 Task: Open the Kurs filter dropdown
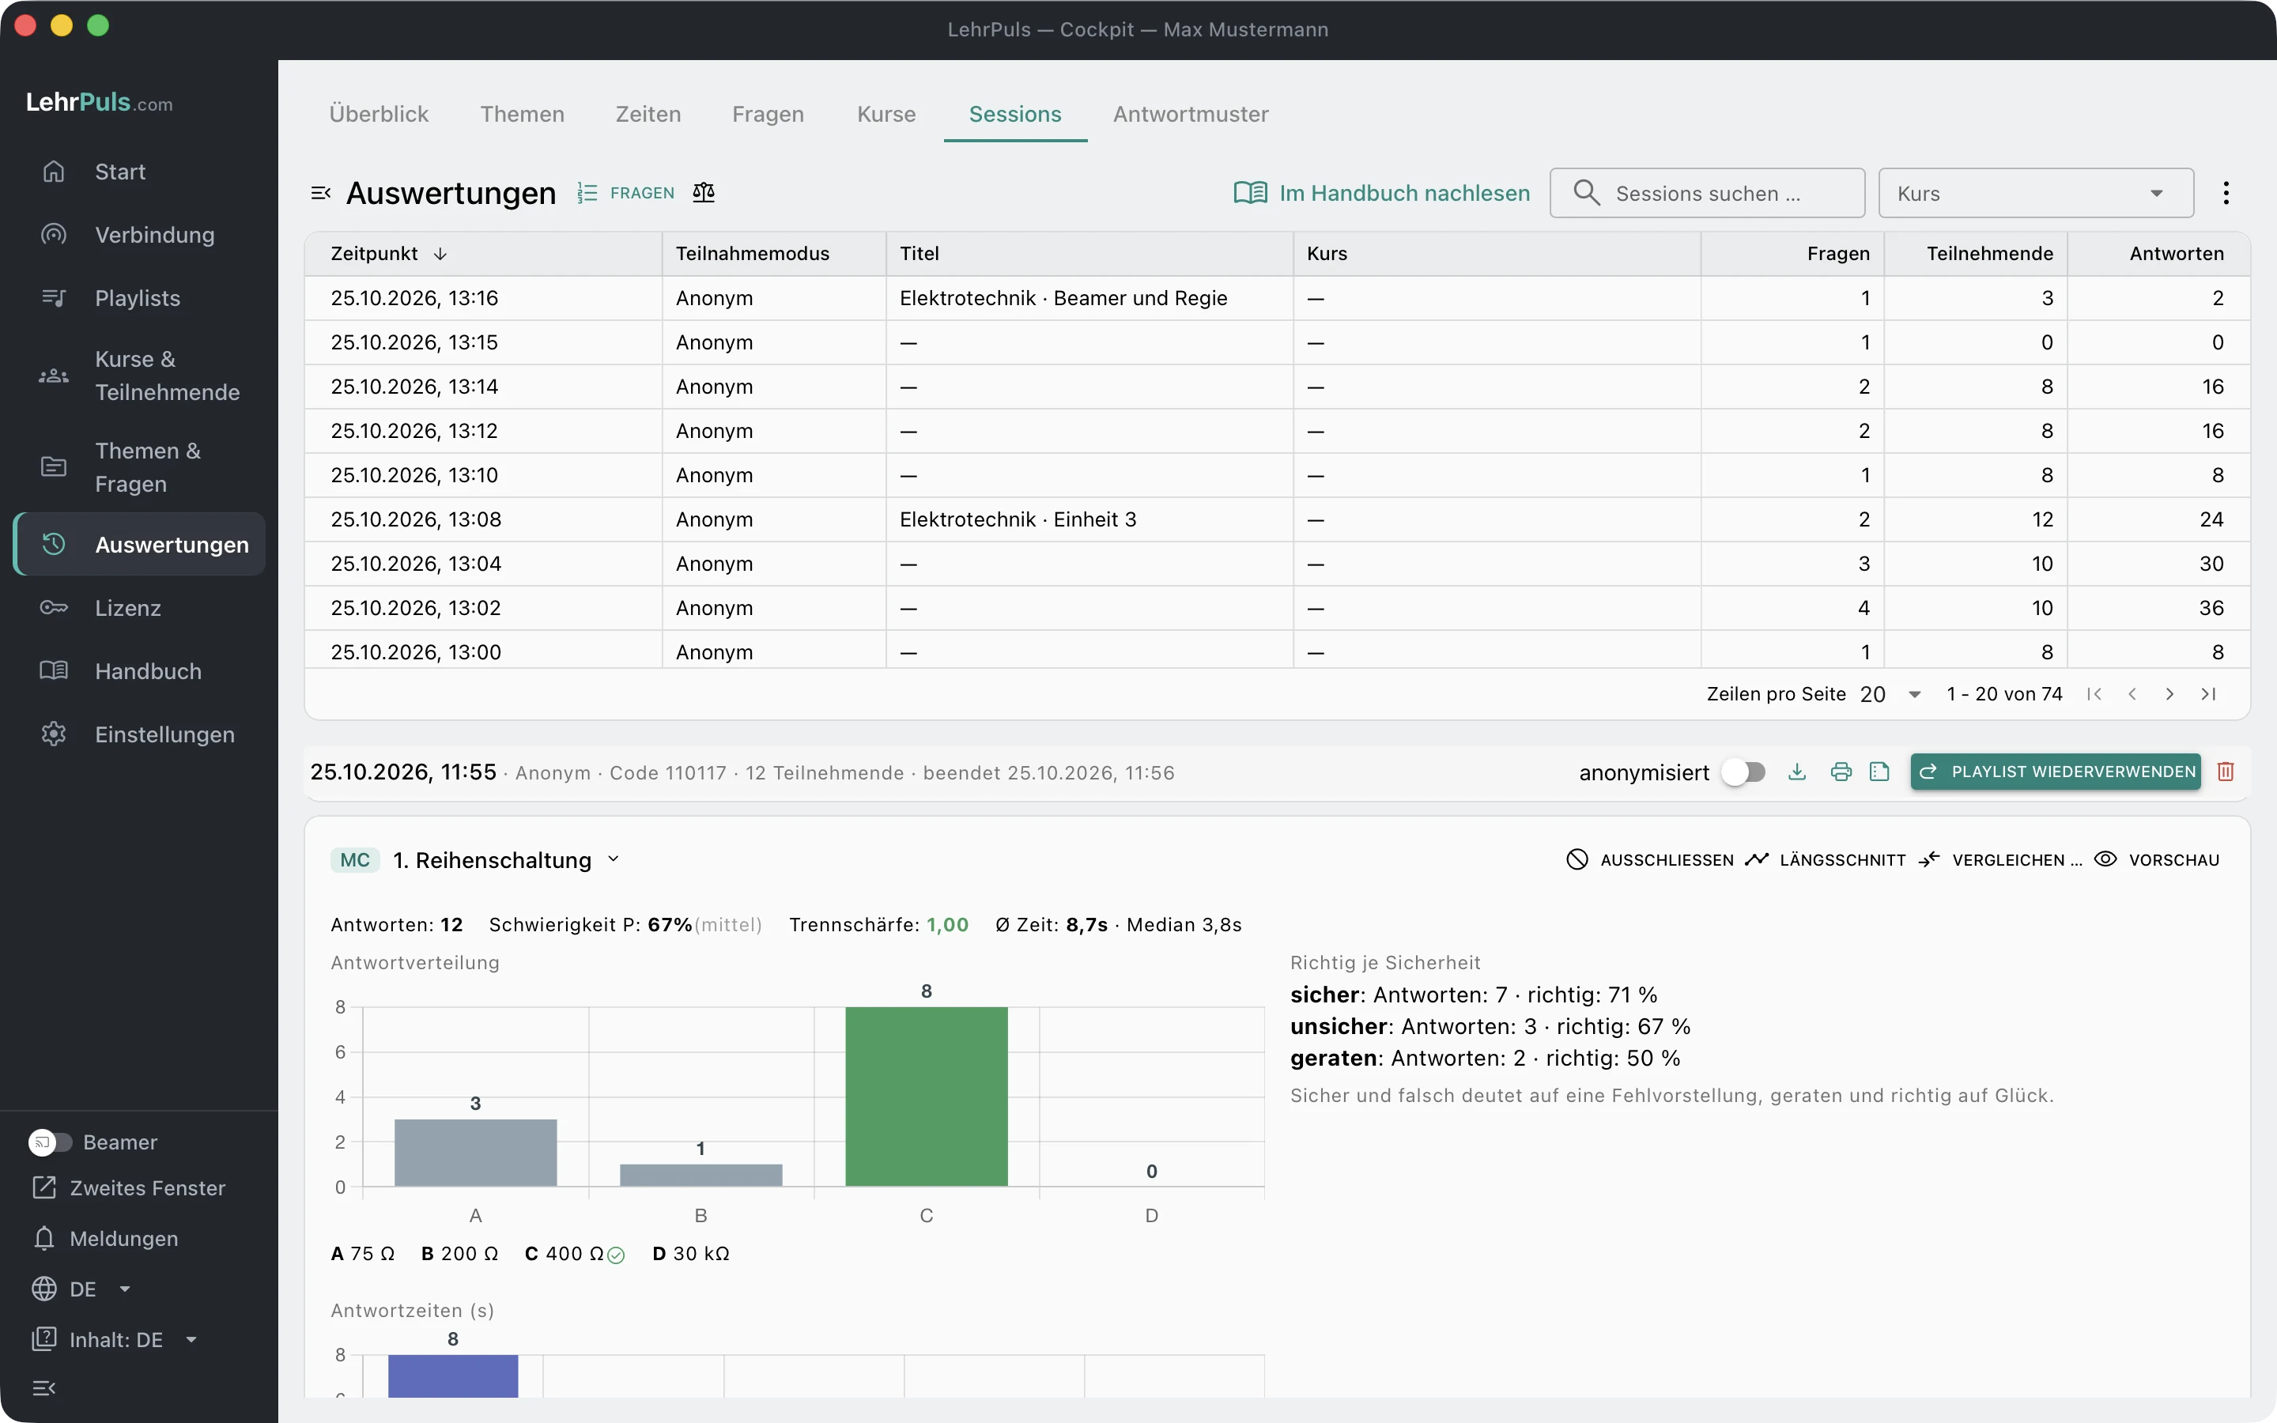click(2036, 193)
